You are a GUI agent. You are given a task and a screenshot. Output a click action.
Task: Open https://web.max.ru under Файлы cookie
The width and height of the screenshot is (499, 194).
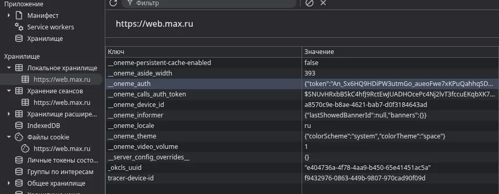[x=62, y=149]
